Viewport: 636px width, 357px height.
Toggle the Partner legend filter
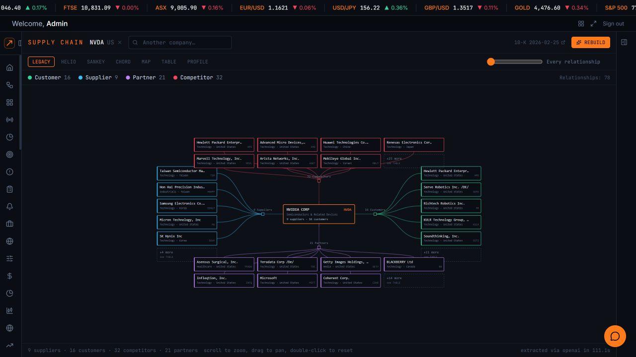[x=145, y=77]
